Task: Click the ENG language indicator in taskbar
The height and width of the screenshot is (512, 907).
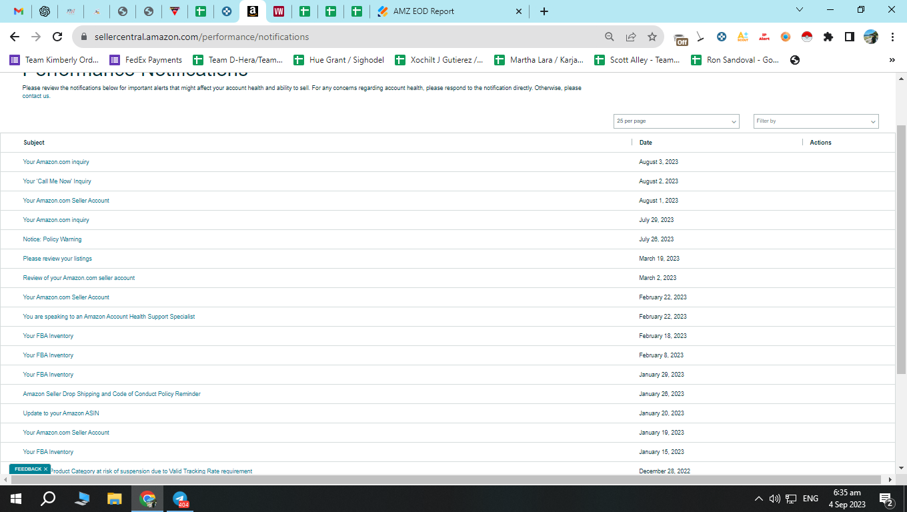Action: (x=810, y=499)
